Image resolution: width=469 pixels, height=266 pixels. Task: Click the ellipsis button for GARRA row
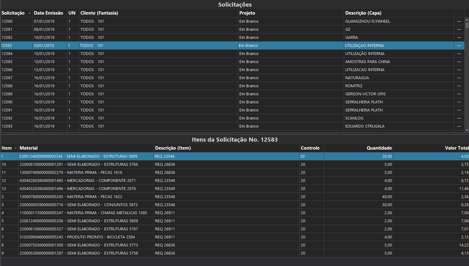coord(459,38)
